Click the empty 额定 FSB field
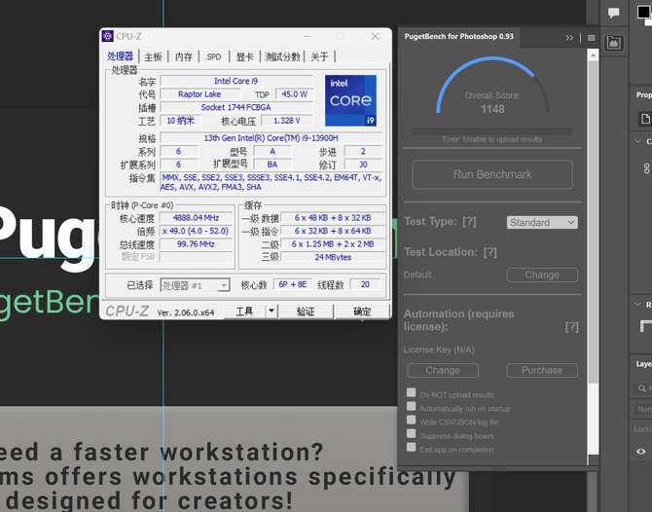Viewport: 652px width, 512px height. click(196, 257)
